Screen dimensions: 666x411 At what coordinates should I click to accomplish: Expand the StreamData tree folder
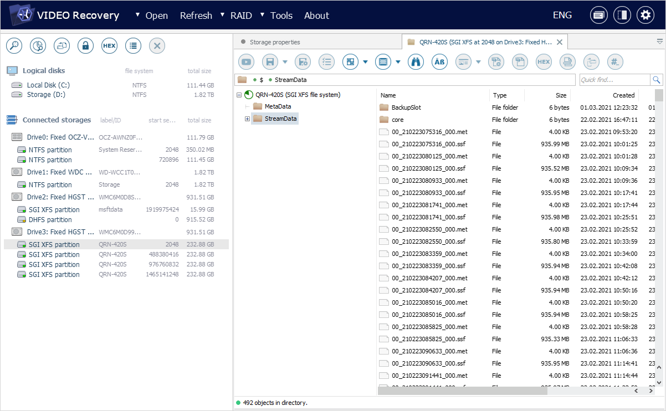pos(247,119)
